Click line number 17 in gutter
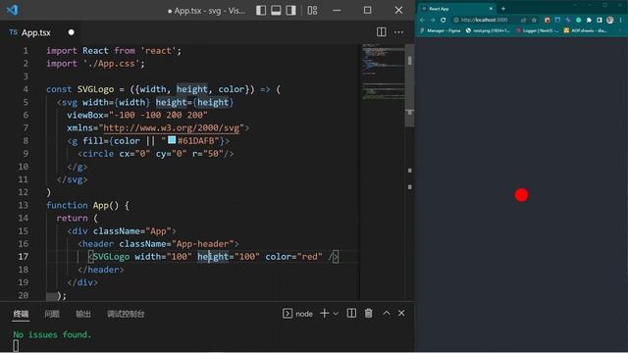 [x=24, y=257]
